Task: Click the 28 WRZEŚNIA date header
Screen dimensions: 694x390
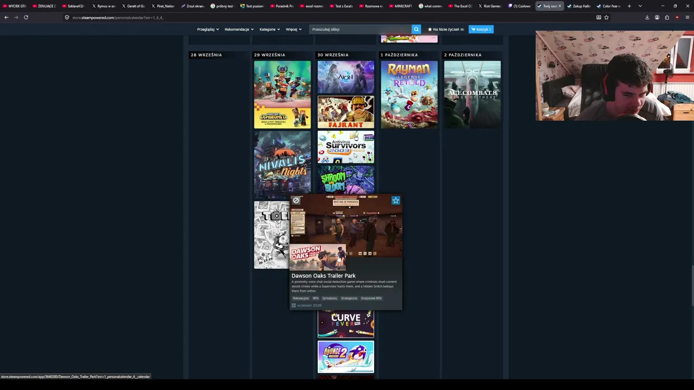Action: point(206,55)
